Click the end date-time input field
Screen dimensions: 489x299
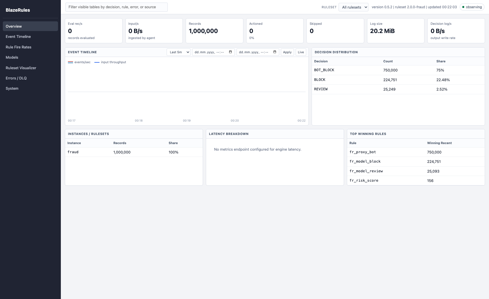point(258,52)
